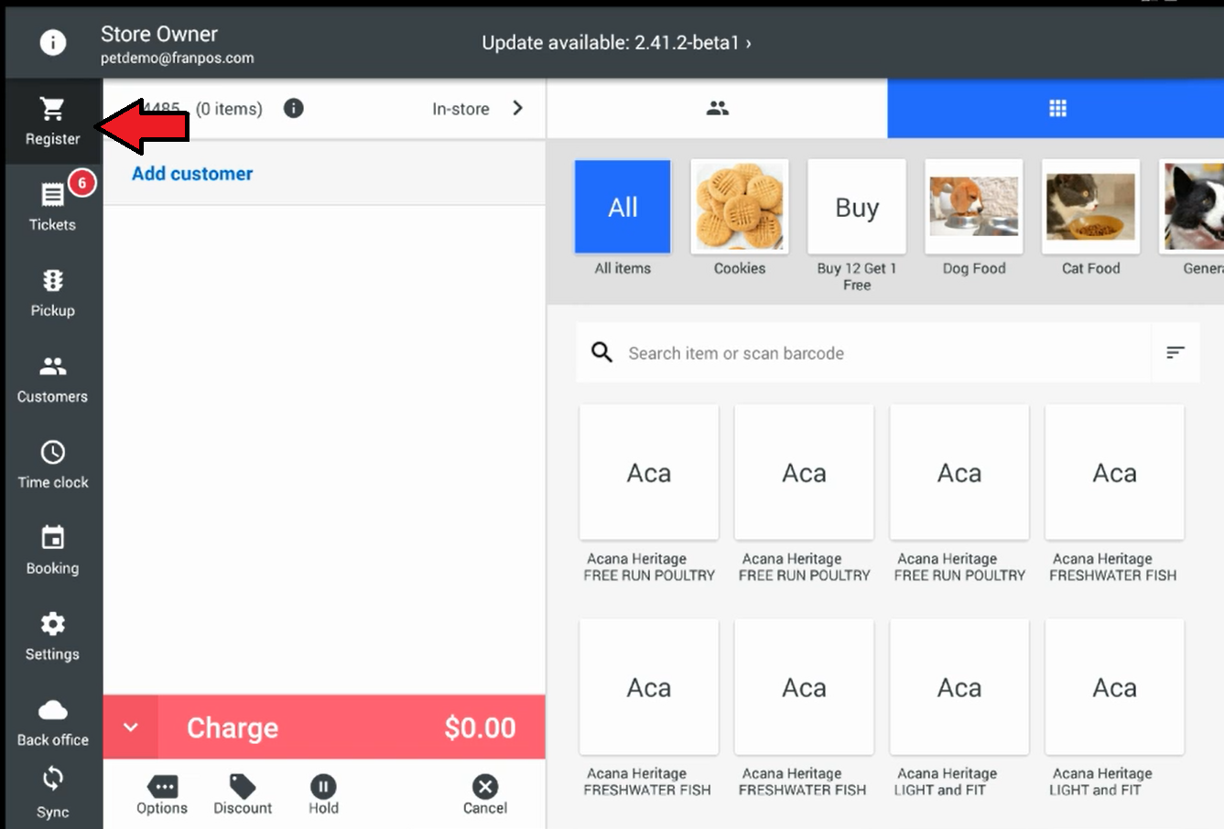The image size is (1224, 829).
Task: Switch to the customers tab
Action: click(717, 109)
